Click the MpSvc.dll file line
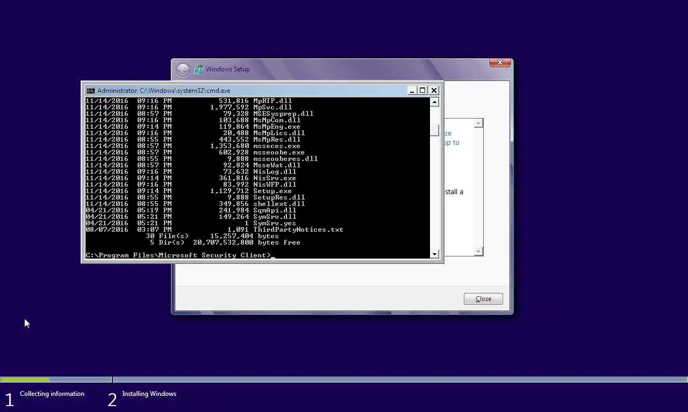The width and height of the screenshot is (688, 412). (x=189, y=107)
